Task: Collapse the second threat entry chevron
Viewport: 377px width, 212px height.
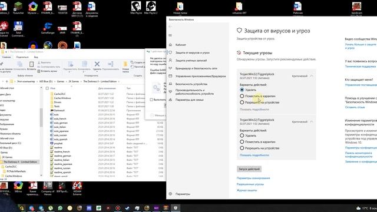Action: 312,122
